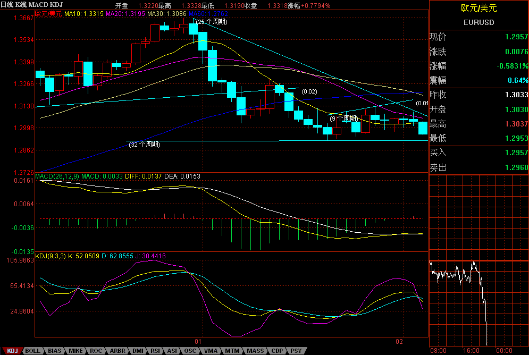Switch to the CDP indicator tab

(x=277, y=351)
